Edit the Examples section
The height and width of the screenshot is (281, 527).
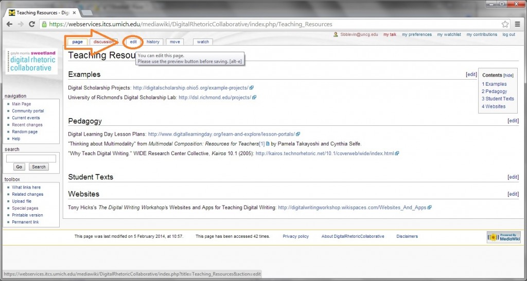(471, 74)
